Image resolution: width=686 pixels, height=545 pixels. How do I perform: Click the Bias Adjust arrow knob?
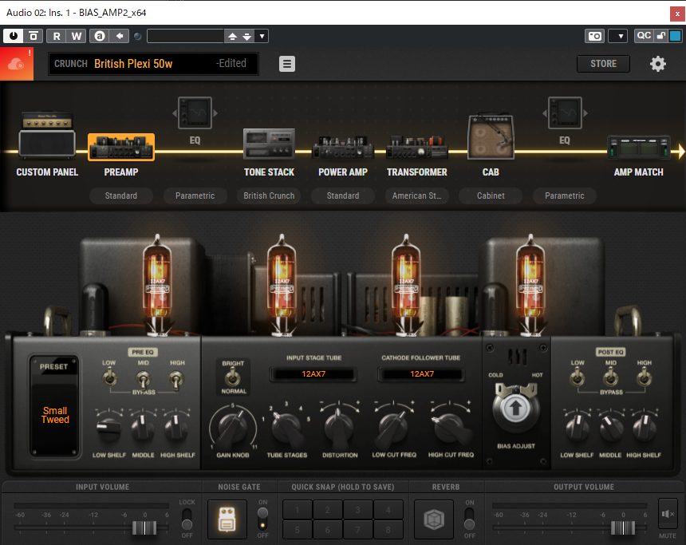pyautogui.click(x=516, y=408)
